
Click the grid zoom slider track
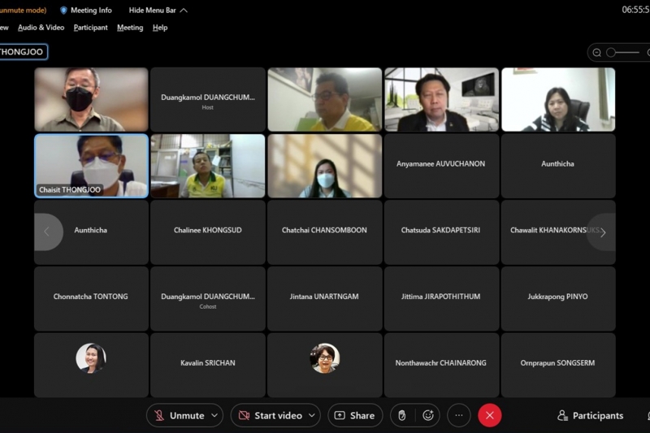[x=624, y=53]
